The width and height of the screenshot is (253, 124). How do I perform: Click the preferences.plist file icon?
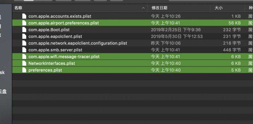click(x=24, y=70)
